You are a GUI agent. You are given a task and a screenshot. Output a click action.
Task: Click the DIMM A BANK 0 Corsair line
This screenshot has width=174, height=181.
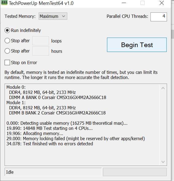(58, 98)
